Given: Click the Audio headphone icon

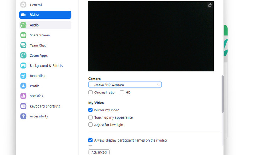Looking at the screenshot, I should click(23, 25).
